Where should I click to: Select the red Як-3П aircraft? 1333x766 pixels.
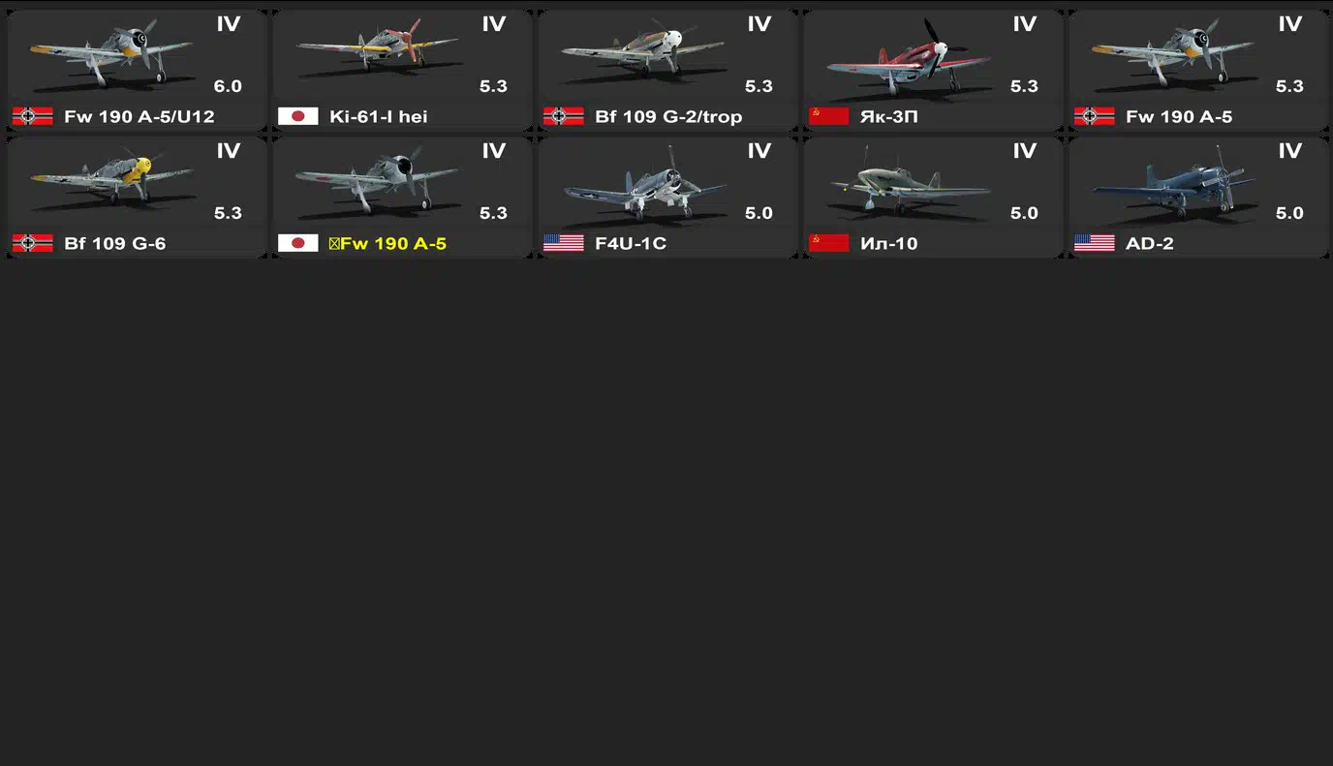[x=933, y=70]
